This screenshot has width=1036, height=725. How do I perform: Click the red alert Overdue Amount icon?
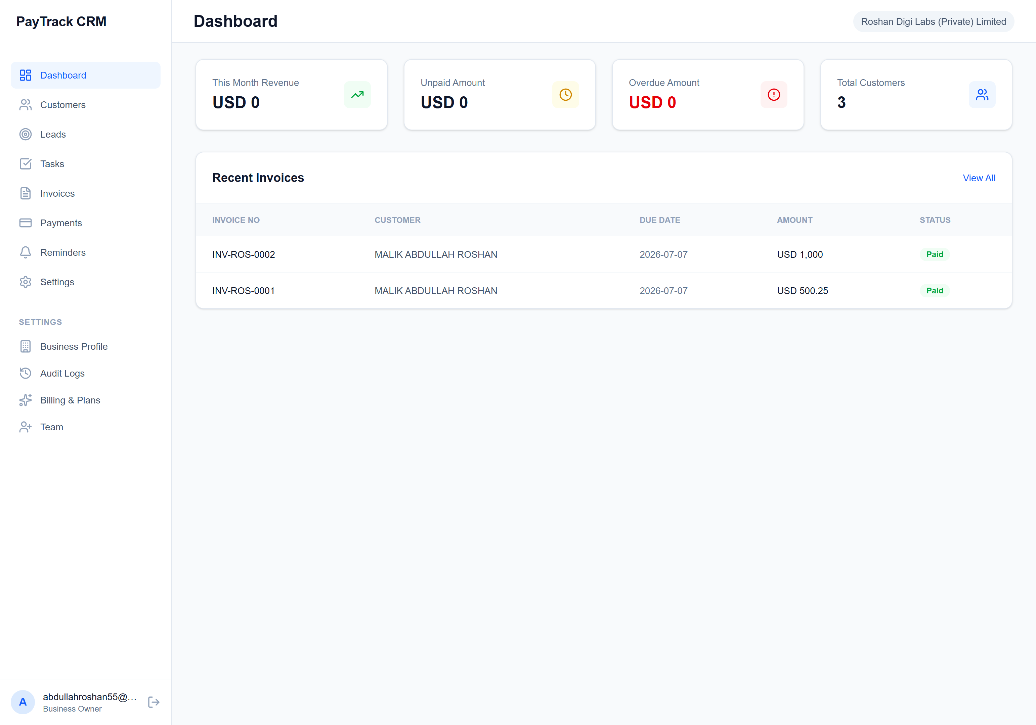[x=774, y=95]
